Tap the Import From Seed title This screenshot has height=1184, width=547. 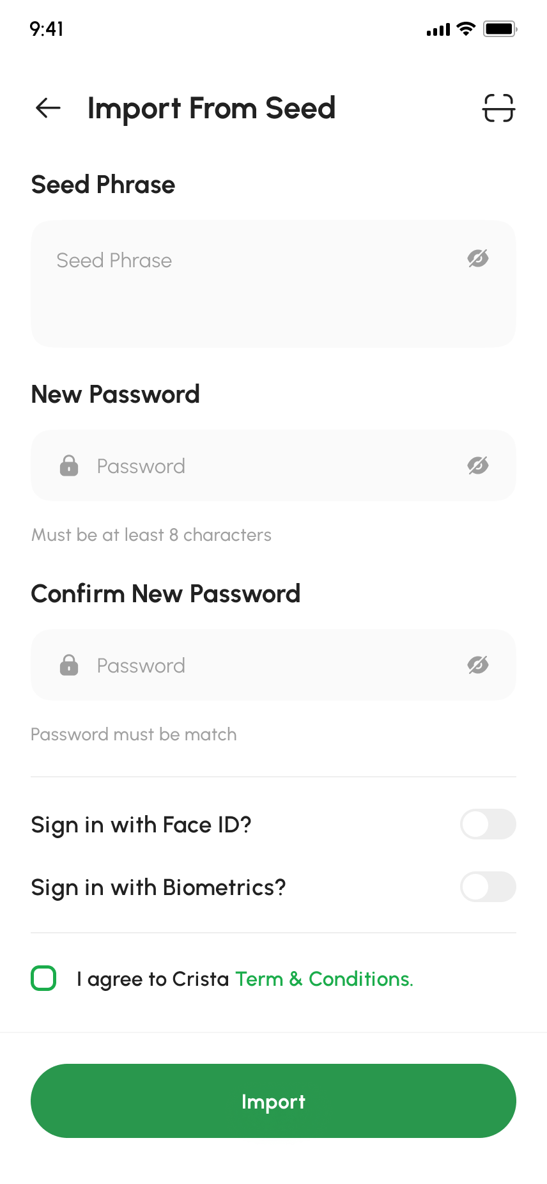212,108
